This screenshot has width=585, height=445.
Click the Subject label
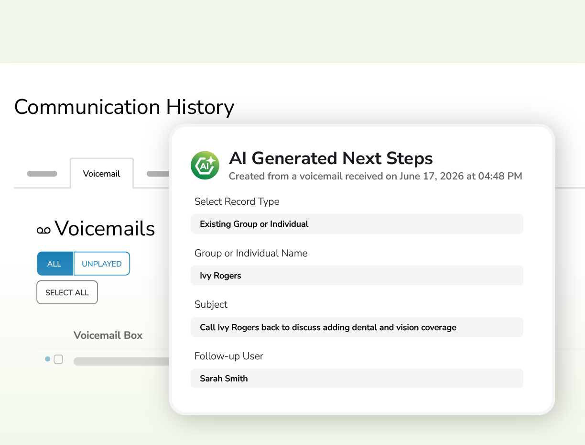click(211, 304)
